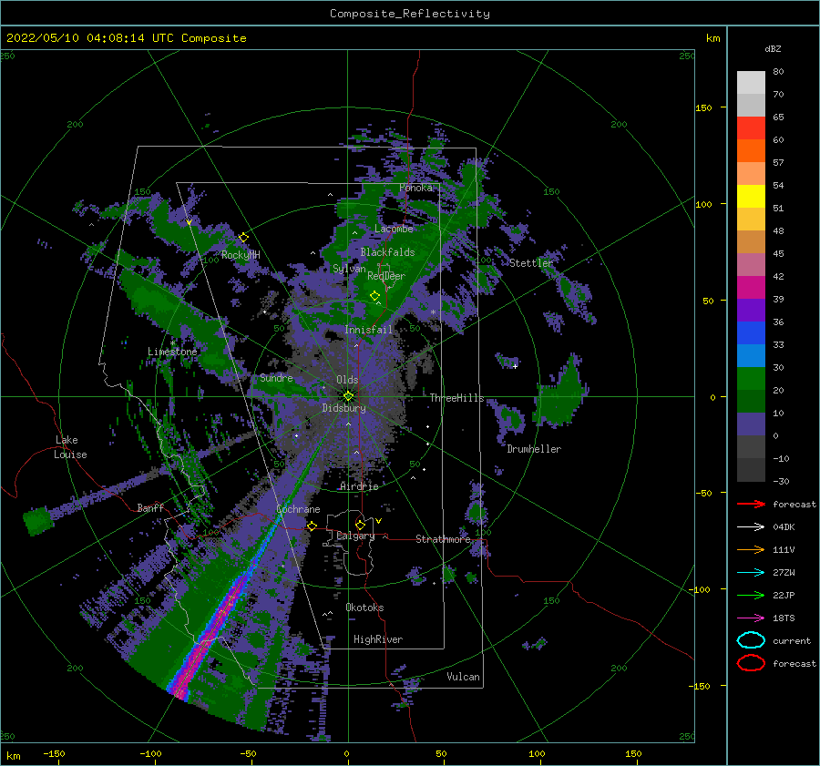Click the Blackfalds city label
Screen dimensions: 820x766
387,252
